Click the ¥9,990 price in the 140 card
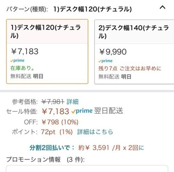Viewport: 174px width, 172px height. click(113, 52)
